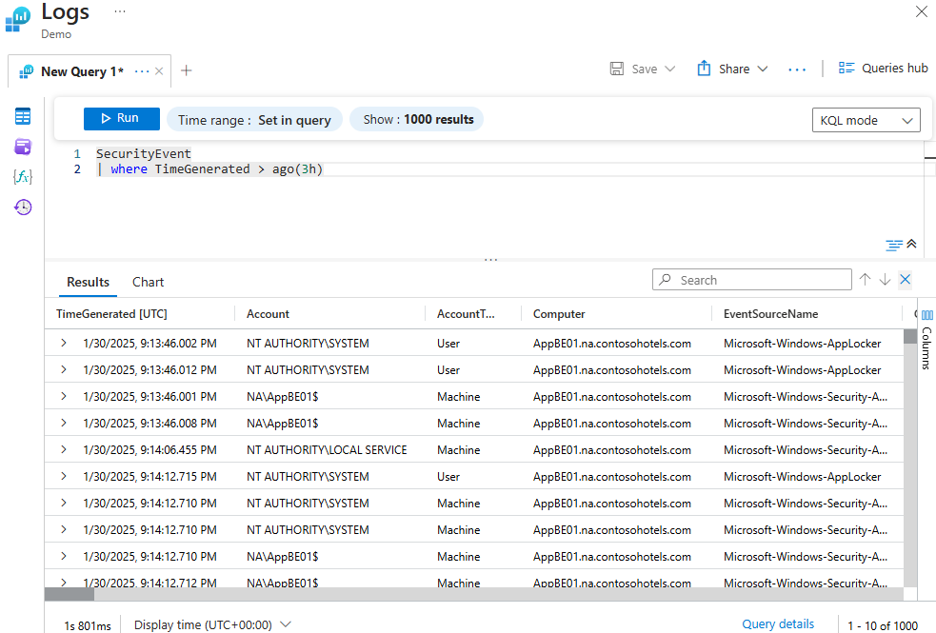Click SecurityEvent on query line 1

(x=143, y=154)
